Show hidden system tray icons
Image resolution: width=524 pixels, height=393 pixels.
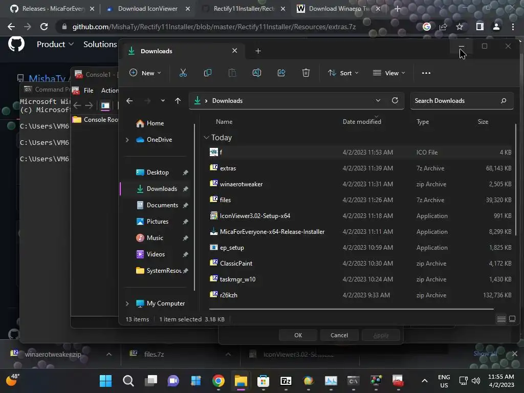point(424,381)
